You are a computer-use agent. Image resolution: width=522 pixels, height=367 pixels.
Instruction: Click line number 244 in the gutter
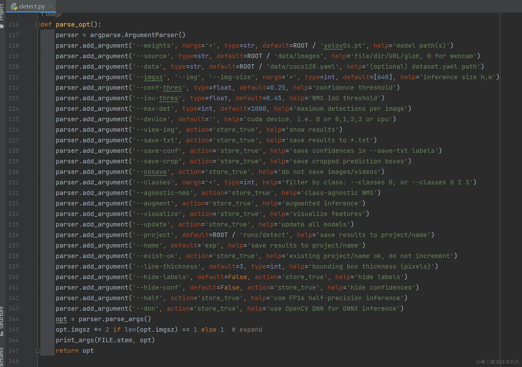coord(14,319)
